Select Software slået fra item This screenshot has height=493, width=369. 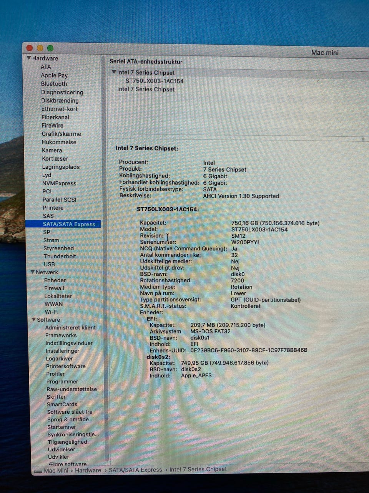point(70,412)
